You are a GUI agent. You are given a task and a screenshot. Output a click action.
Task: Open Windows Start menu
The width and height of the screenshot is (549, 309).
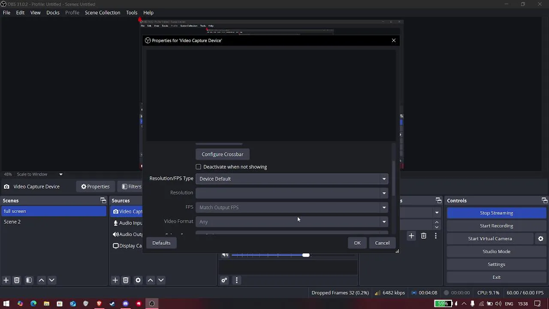coord(6,304)
